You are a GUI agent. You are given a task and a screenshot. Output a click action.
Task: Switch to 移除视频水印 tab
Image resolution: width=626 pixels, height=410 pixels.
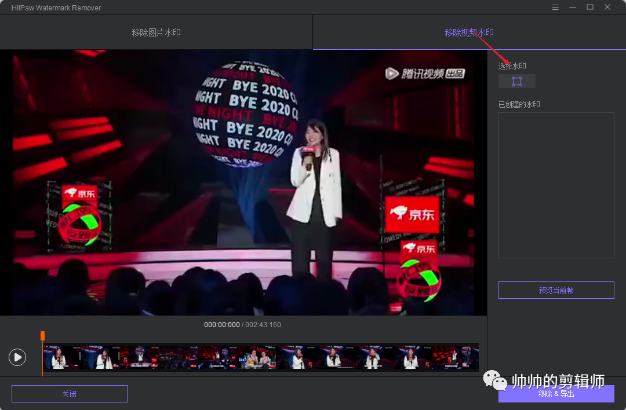469,32
